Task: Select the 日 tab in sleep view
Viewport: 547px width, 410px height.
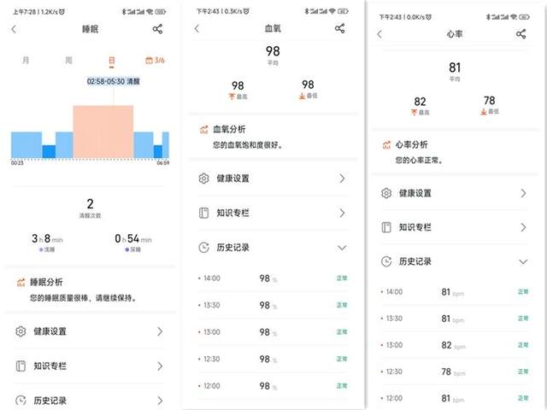Action: [111, 61]
